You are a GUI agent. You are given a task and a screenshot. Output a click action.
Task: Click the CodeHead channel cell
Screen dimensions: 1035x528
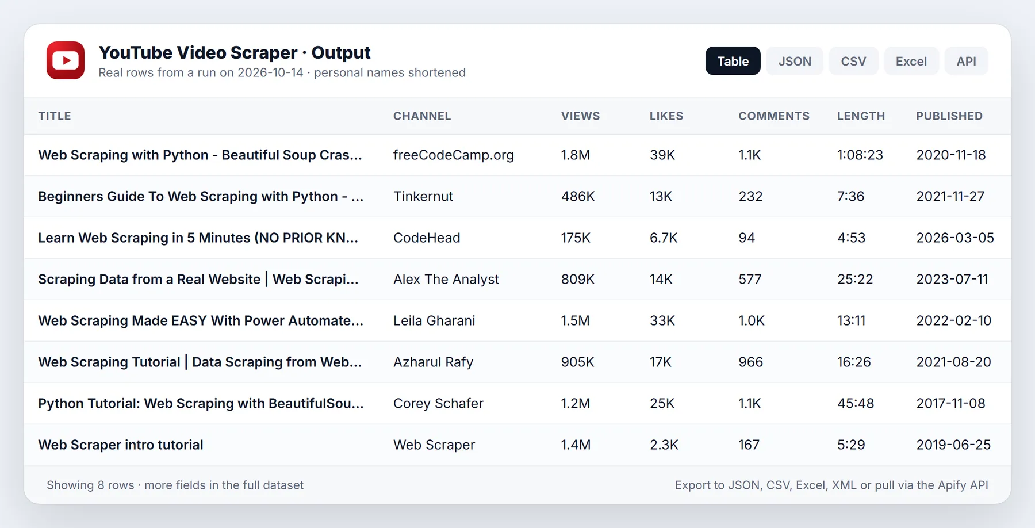click(x=427, y=238)
